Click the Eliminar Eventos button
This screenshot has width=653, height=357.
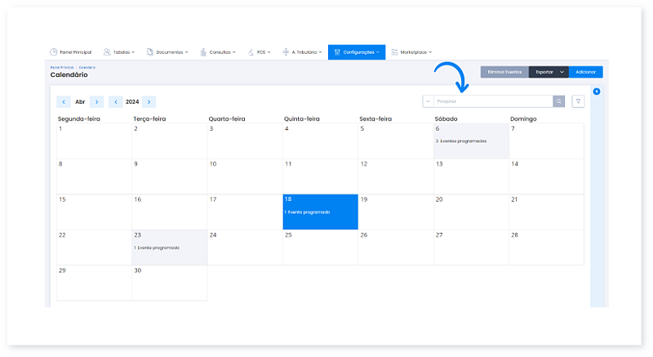pos(504,72)
